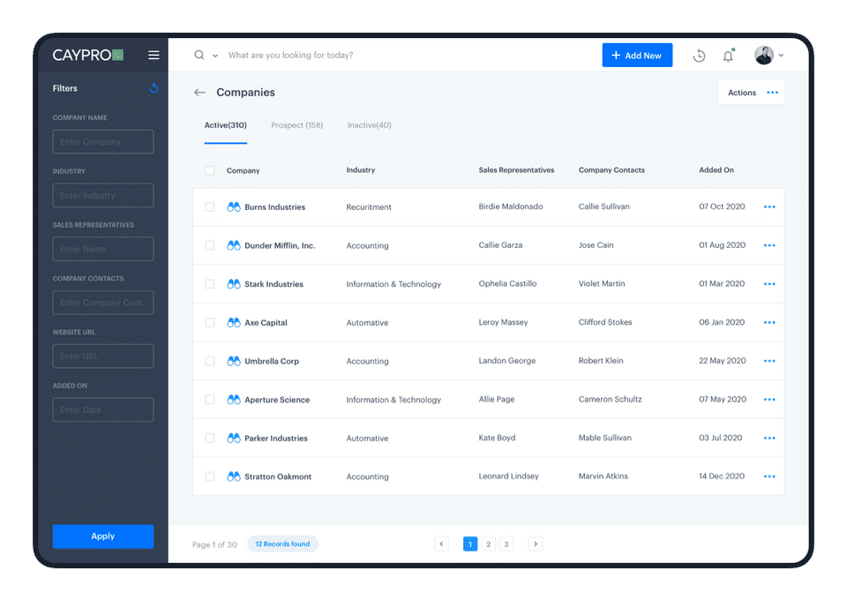Go back using the arrow beside Companies

(x=200, y=93)
